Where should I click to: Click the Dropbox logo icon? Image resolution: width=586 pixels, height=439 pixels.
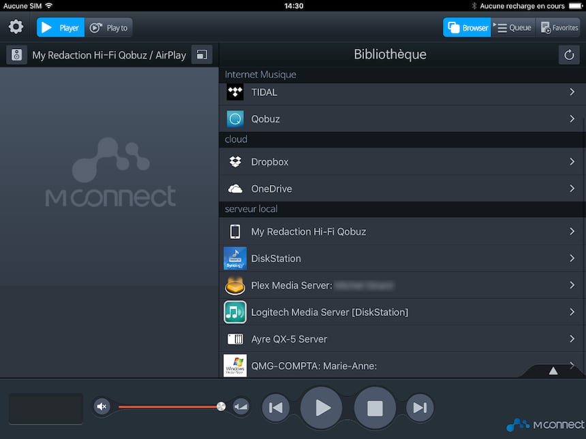coord(235,161)
